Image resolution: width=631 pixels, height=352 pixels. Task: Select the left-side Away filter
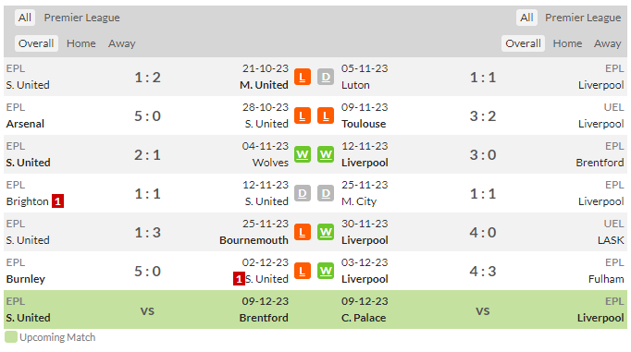tap(121, 43)
